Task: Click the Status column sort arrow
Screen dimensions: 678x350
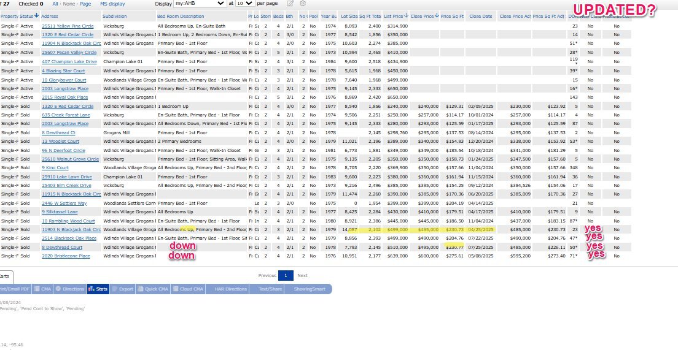Action: click(36, 16)
